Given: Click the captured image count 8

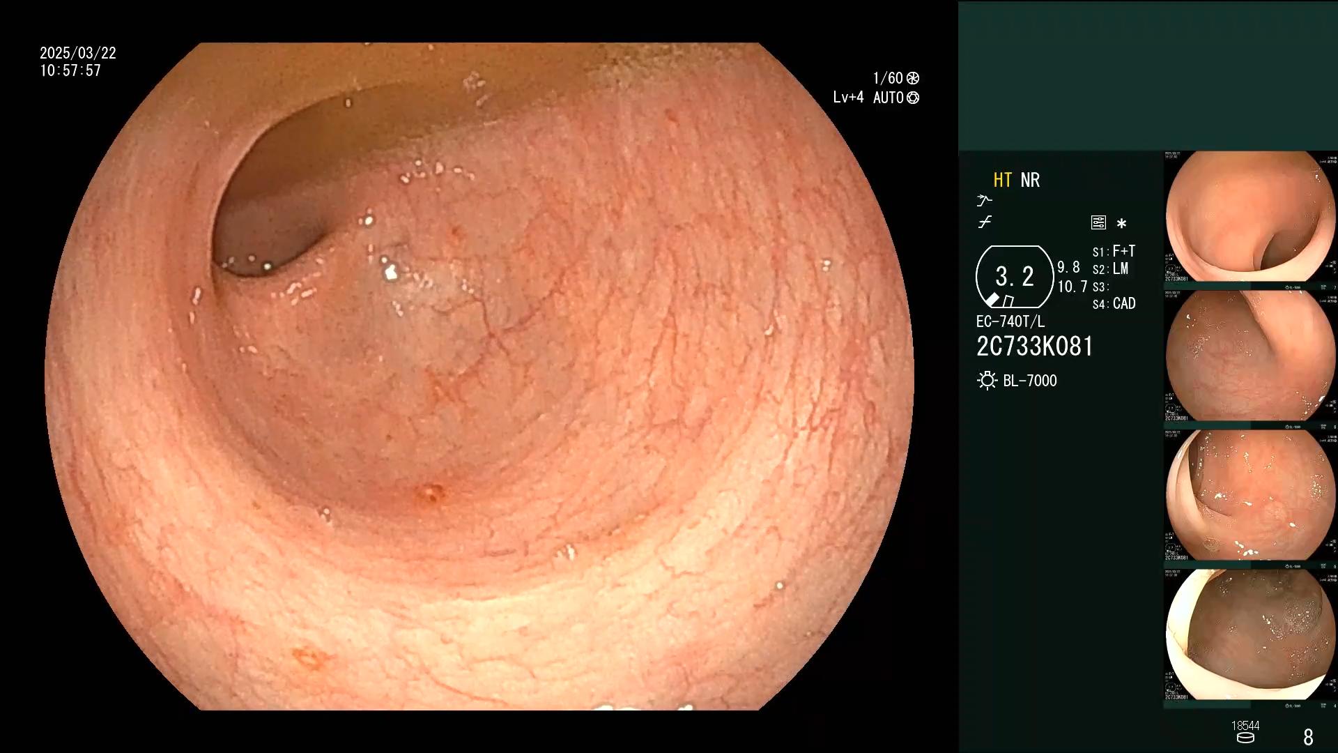Looking at the screenshot, I should pyautogui.click(x=1308, y=737).
